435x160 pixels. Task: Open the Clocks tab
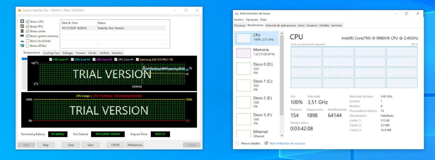pyautogui.click(x=92, y=53)
